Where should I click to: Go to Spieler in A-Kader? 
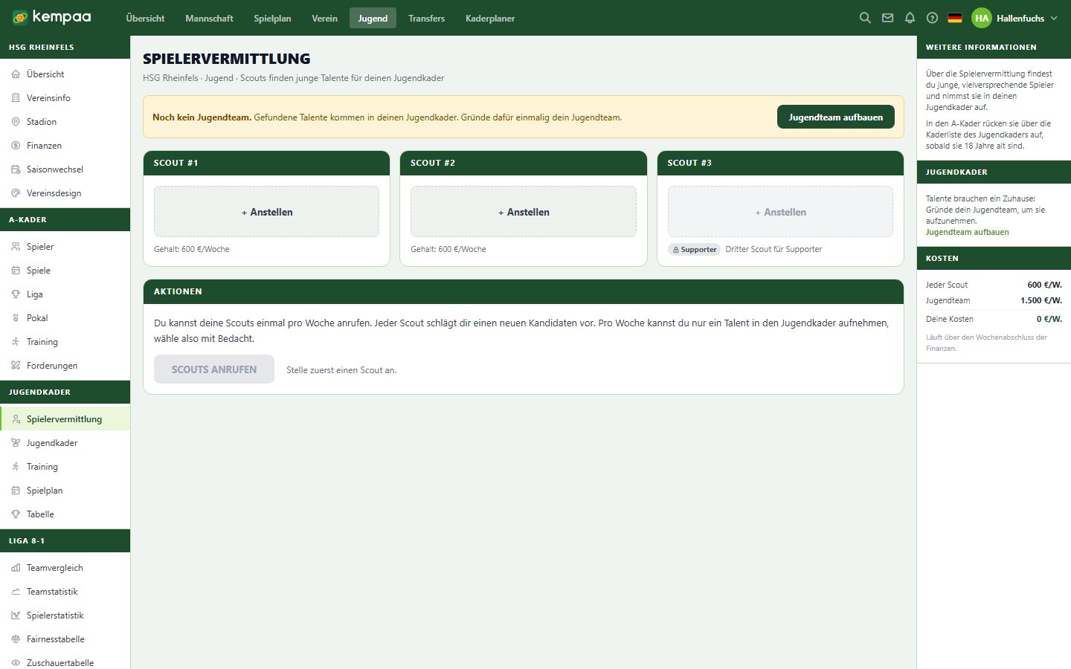click(x=65, y=247)
